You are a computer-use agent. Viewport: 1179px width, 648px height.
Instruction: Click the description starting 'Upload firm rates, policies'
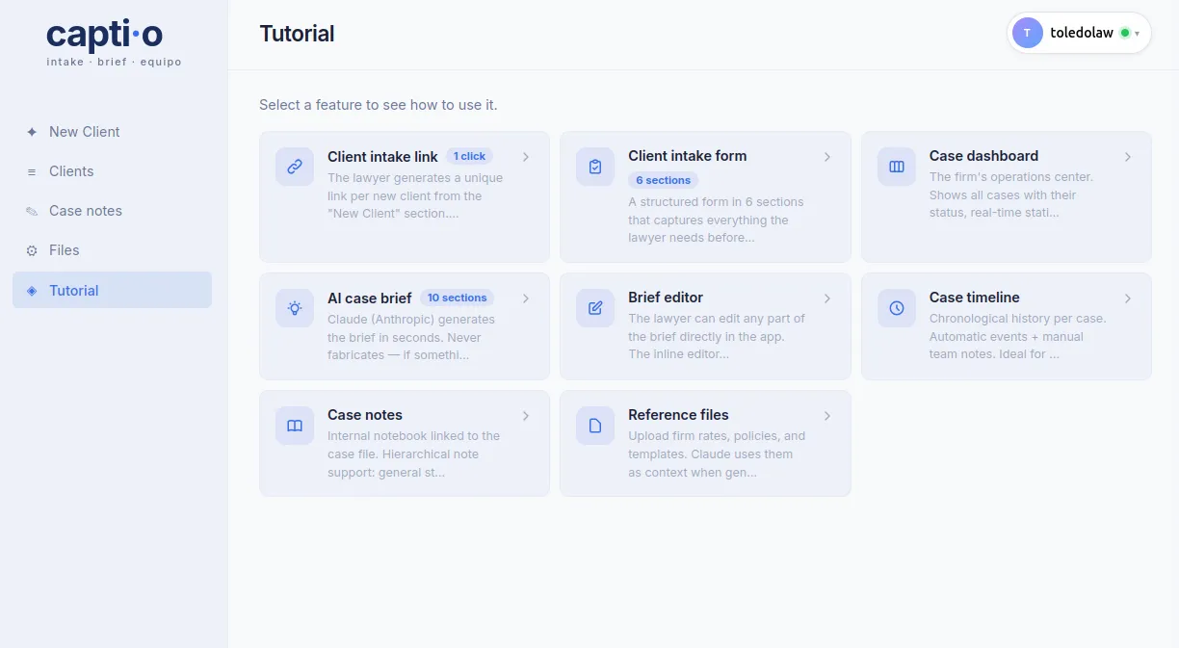(717, 454)
